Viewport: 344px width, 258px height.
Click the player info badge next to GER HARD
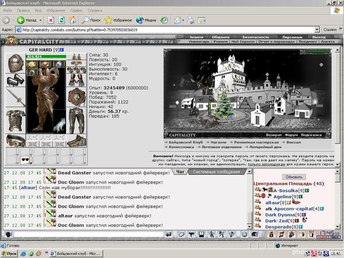point(62,50)
